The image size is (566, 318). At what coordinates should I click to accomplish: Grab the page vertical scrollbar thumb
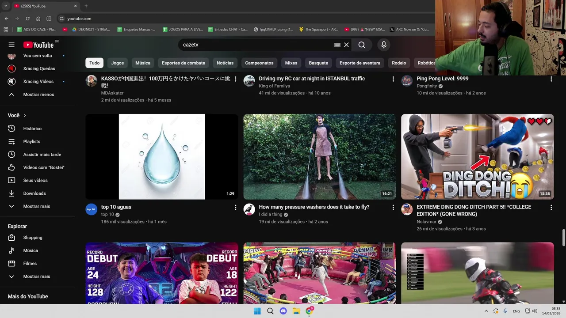click(x=563, y=238)
